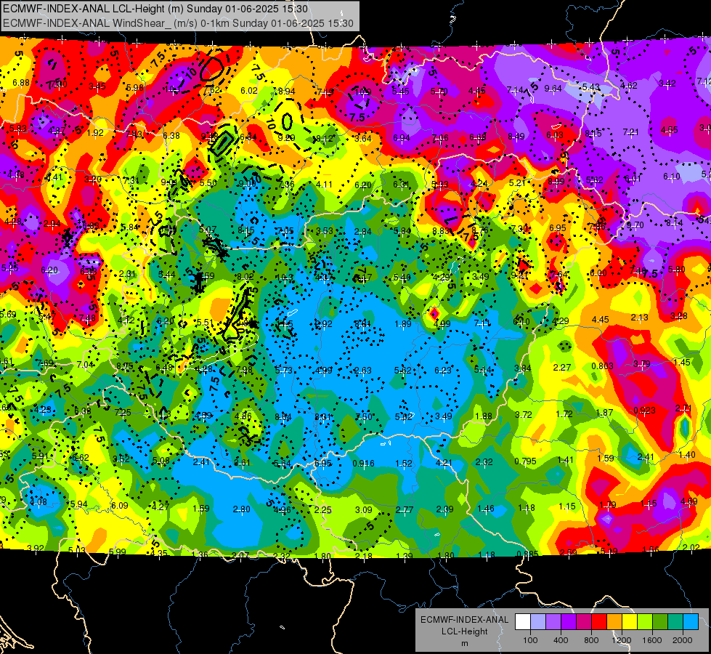Click the yellow swatch above 1200
The width and height of the screenshot is (711, 654).
[630, 622]
